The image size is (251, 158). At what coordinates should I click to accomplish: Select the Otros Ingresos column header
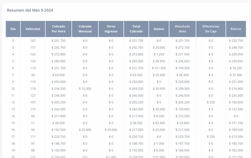tap(111, 29)
